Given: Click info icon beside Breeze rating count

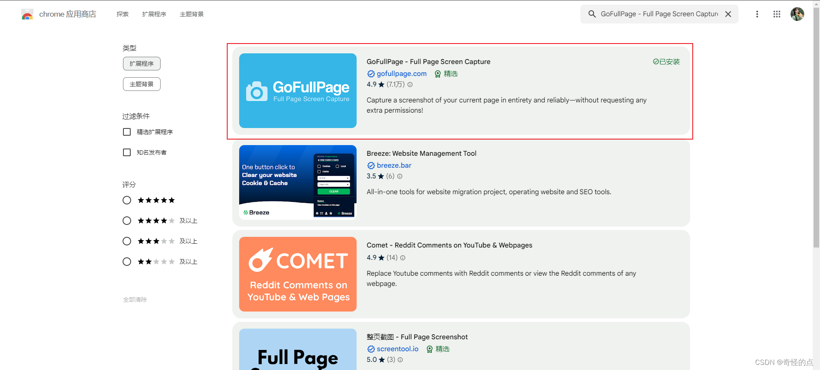Looking at the screenshot, I should point(400,176).
